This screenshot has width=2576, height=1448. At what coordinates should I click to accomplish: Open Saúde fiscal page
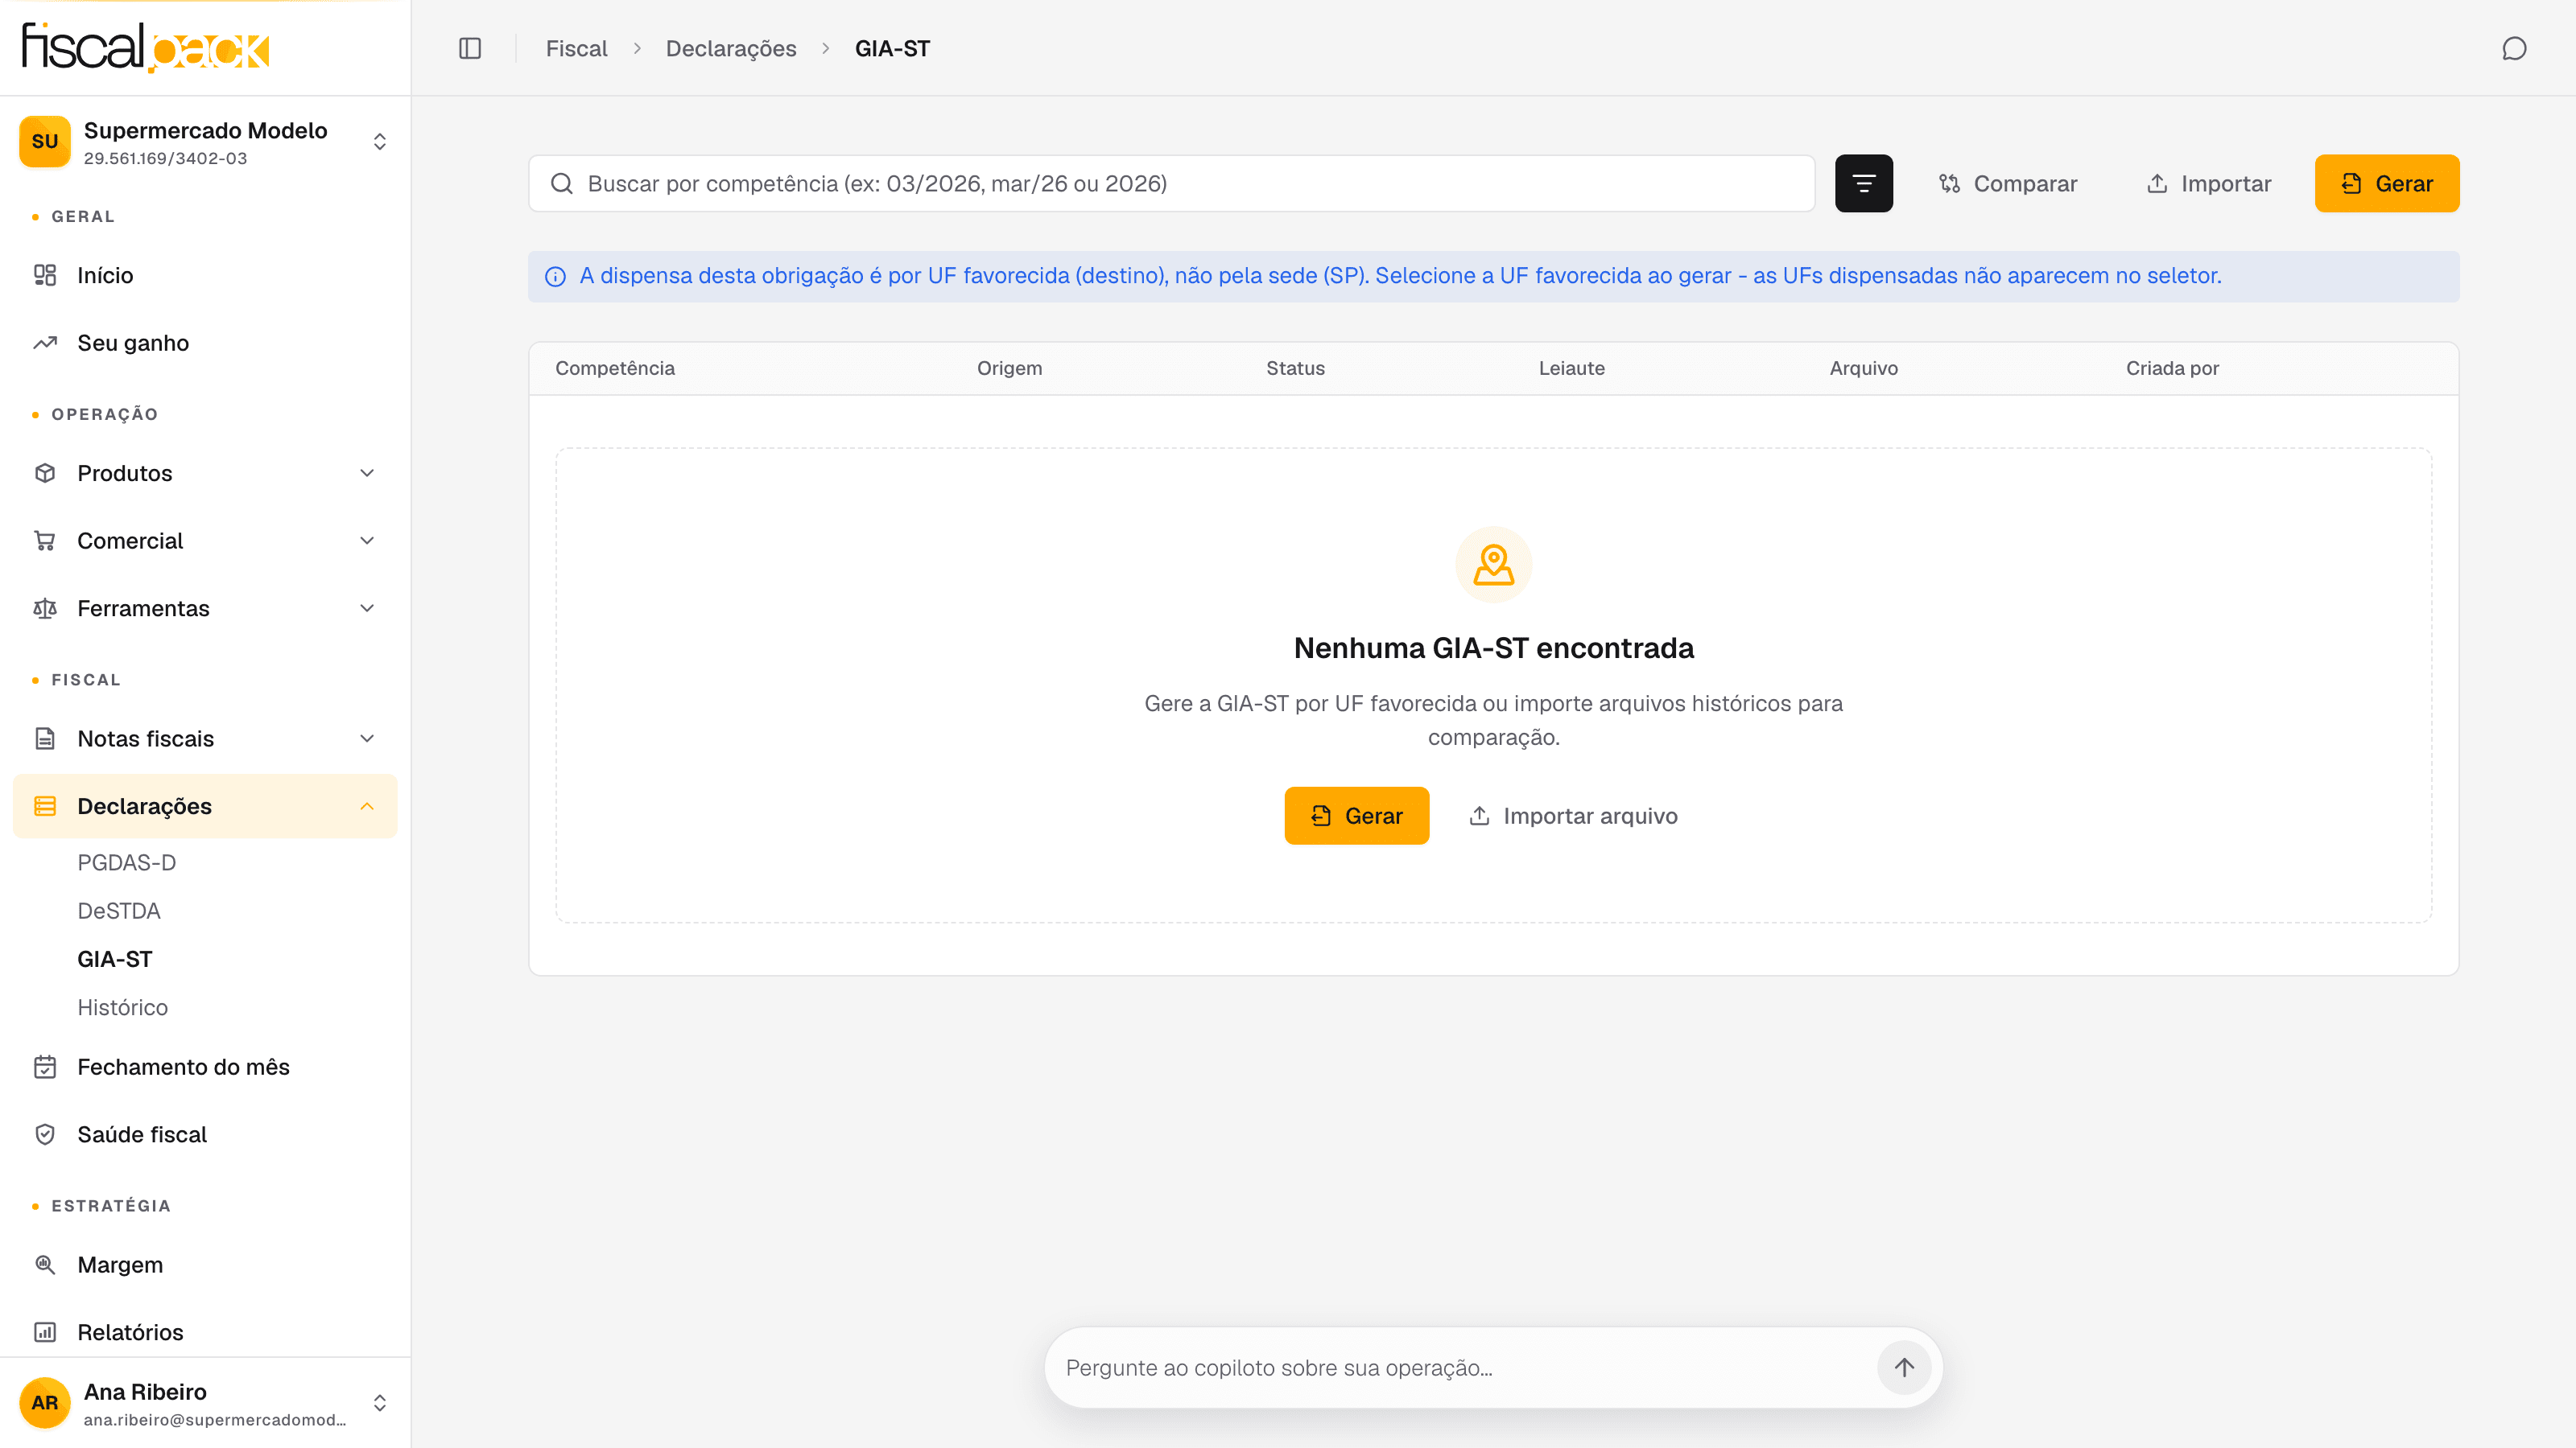pyautogui.click(x=205, y=1134)
